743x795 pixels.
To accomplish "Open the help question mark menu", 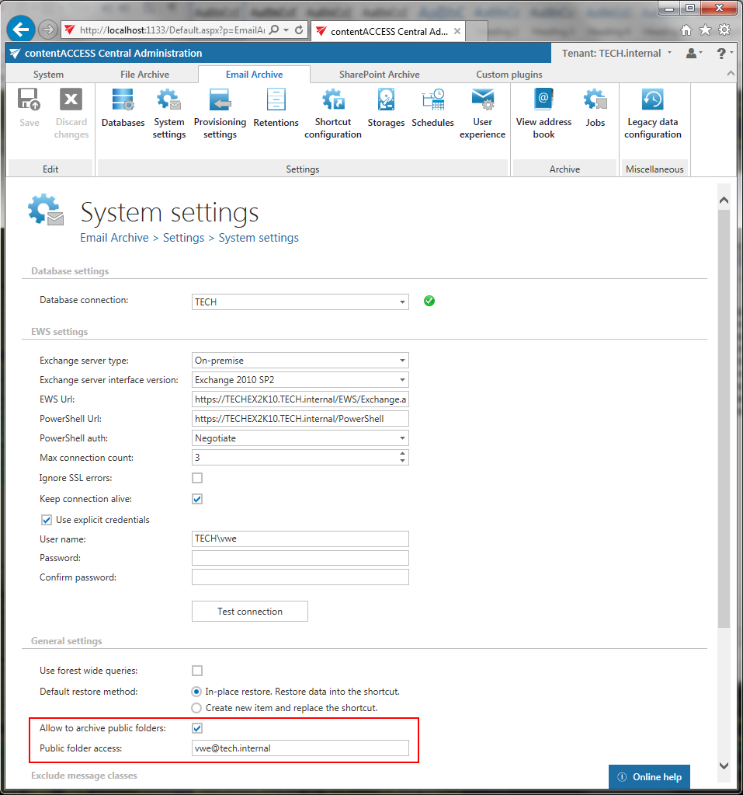I will click(724, 53).
